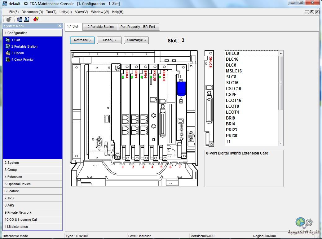322x239 pixels.
Task: Select DLC8 in the card list
Action: 251,65
